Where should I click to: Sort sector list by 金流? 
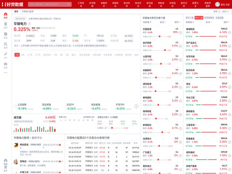click(208, 22)
